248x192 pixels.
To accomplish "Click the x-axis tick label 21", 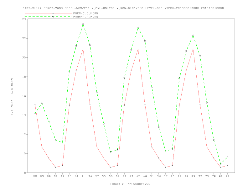I will click(83, 176).
